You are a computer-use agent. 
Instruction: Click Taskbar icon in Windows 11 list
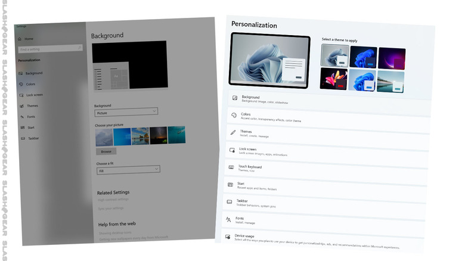230,201
